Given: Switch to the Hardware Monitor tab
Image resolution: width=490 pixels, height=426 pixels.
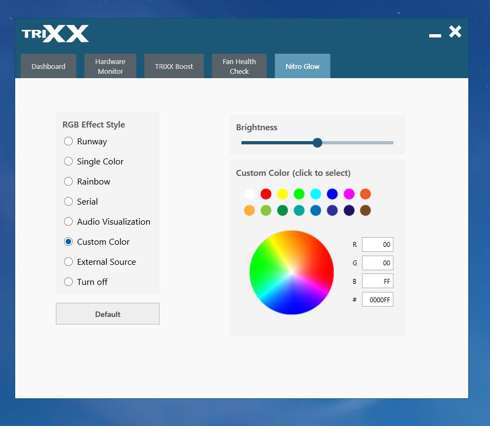Looking at the screenshot, I should coord(110,66).
